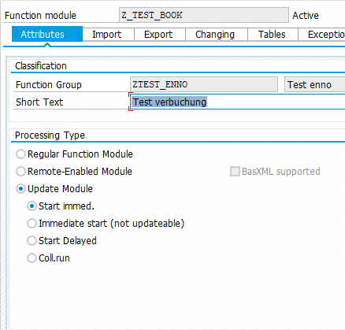Click the Test enno description field

point(315,84)
